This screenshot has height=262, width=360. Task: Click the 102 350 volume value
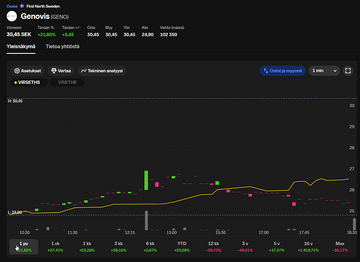tap(169, 35)
